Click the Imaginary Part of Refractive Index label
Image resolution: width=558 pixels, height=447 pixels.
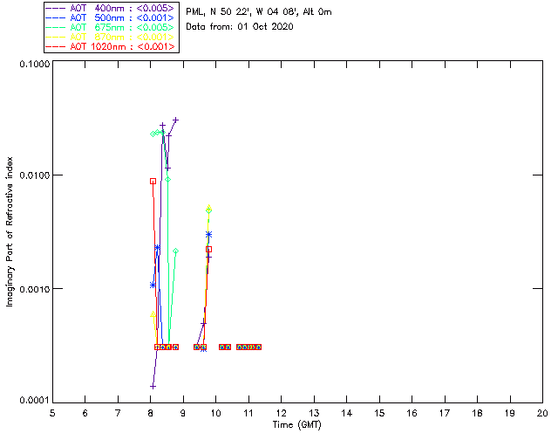[10, 231]
